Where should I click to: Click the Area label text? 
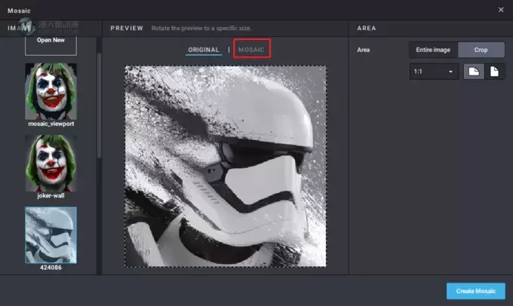364,50
